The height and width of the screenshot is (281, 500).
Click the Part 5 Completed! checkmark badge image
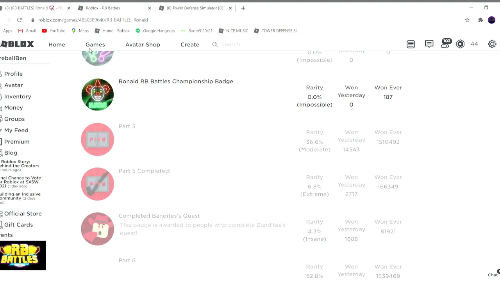[x=97, y=184]
